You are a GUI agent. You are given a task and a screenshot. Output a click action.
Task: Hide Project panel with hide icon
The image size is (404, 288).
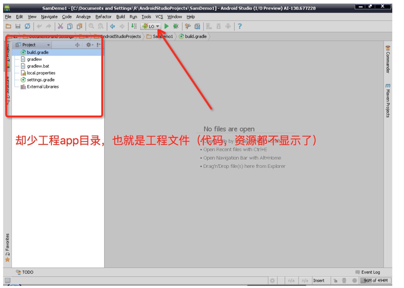click(99, 45)
